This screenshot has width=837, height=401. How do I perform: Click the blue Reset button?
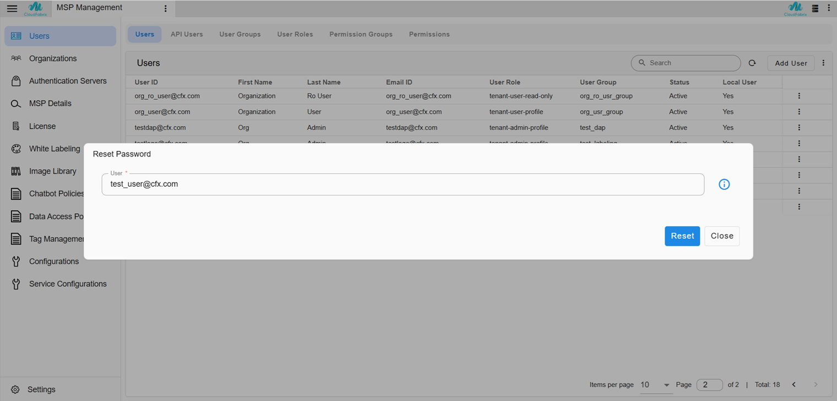click(x=682, y=236)
